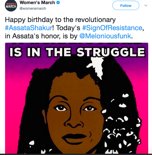Click the blue verified badge icon
Image resolution: width=152 pixels, height=155 pixels.
[x=58, y=3]
